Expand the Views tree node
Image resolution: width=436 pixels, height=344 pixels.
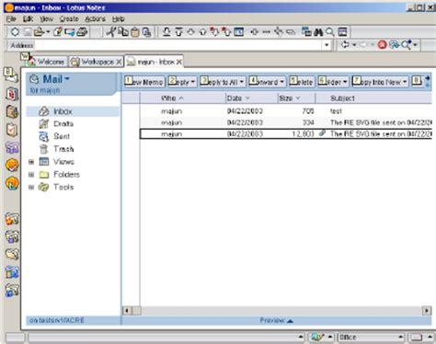(x=31, y=162)
